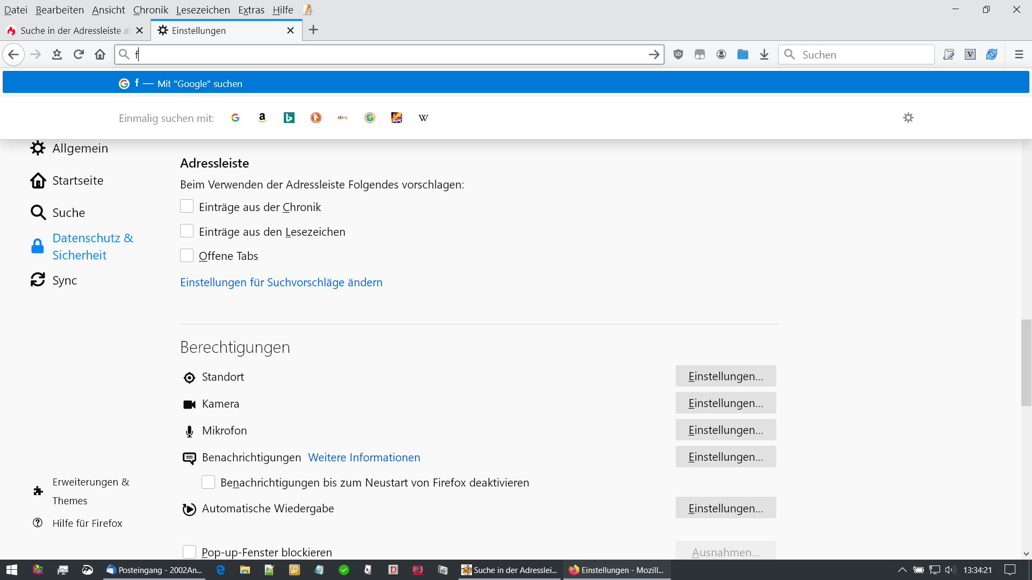Click the Amazon one-off search icon
This screenshot has width=1032, height=580.
tap(262, 118)
